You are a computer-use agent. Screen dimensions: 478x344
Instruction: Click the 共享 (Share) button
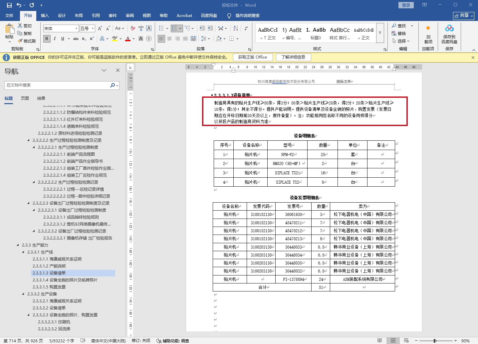(x=464, y=16)
